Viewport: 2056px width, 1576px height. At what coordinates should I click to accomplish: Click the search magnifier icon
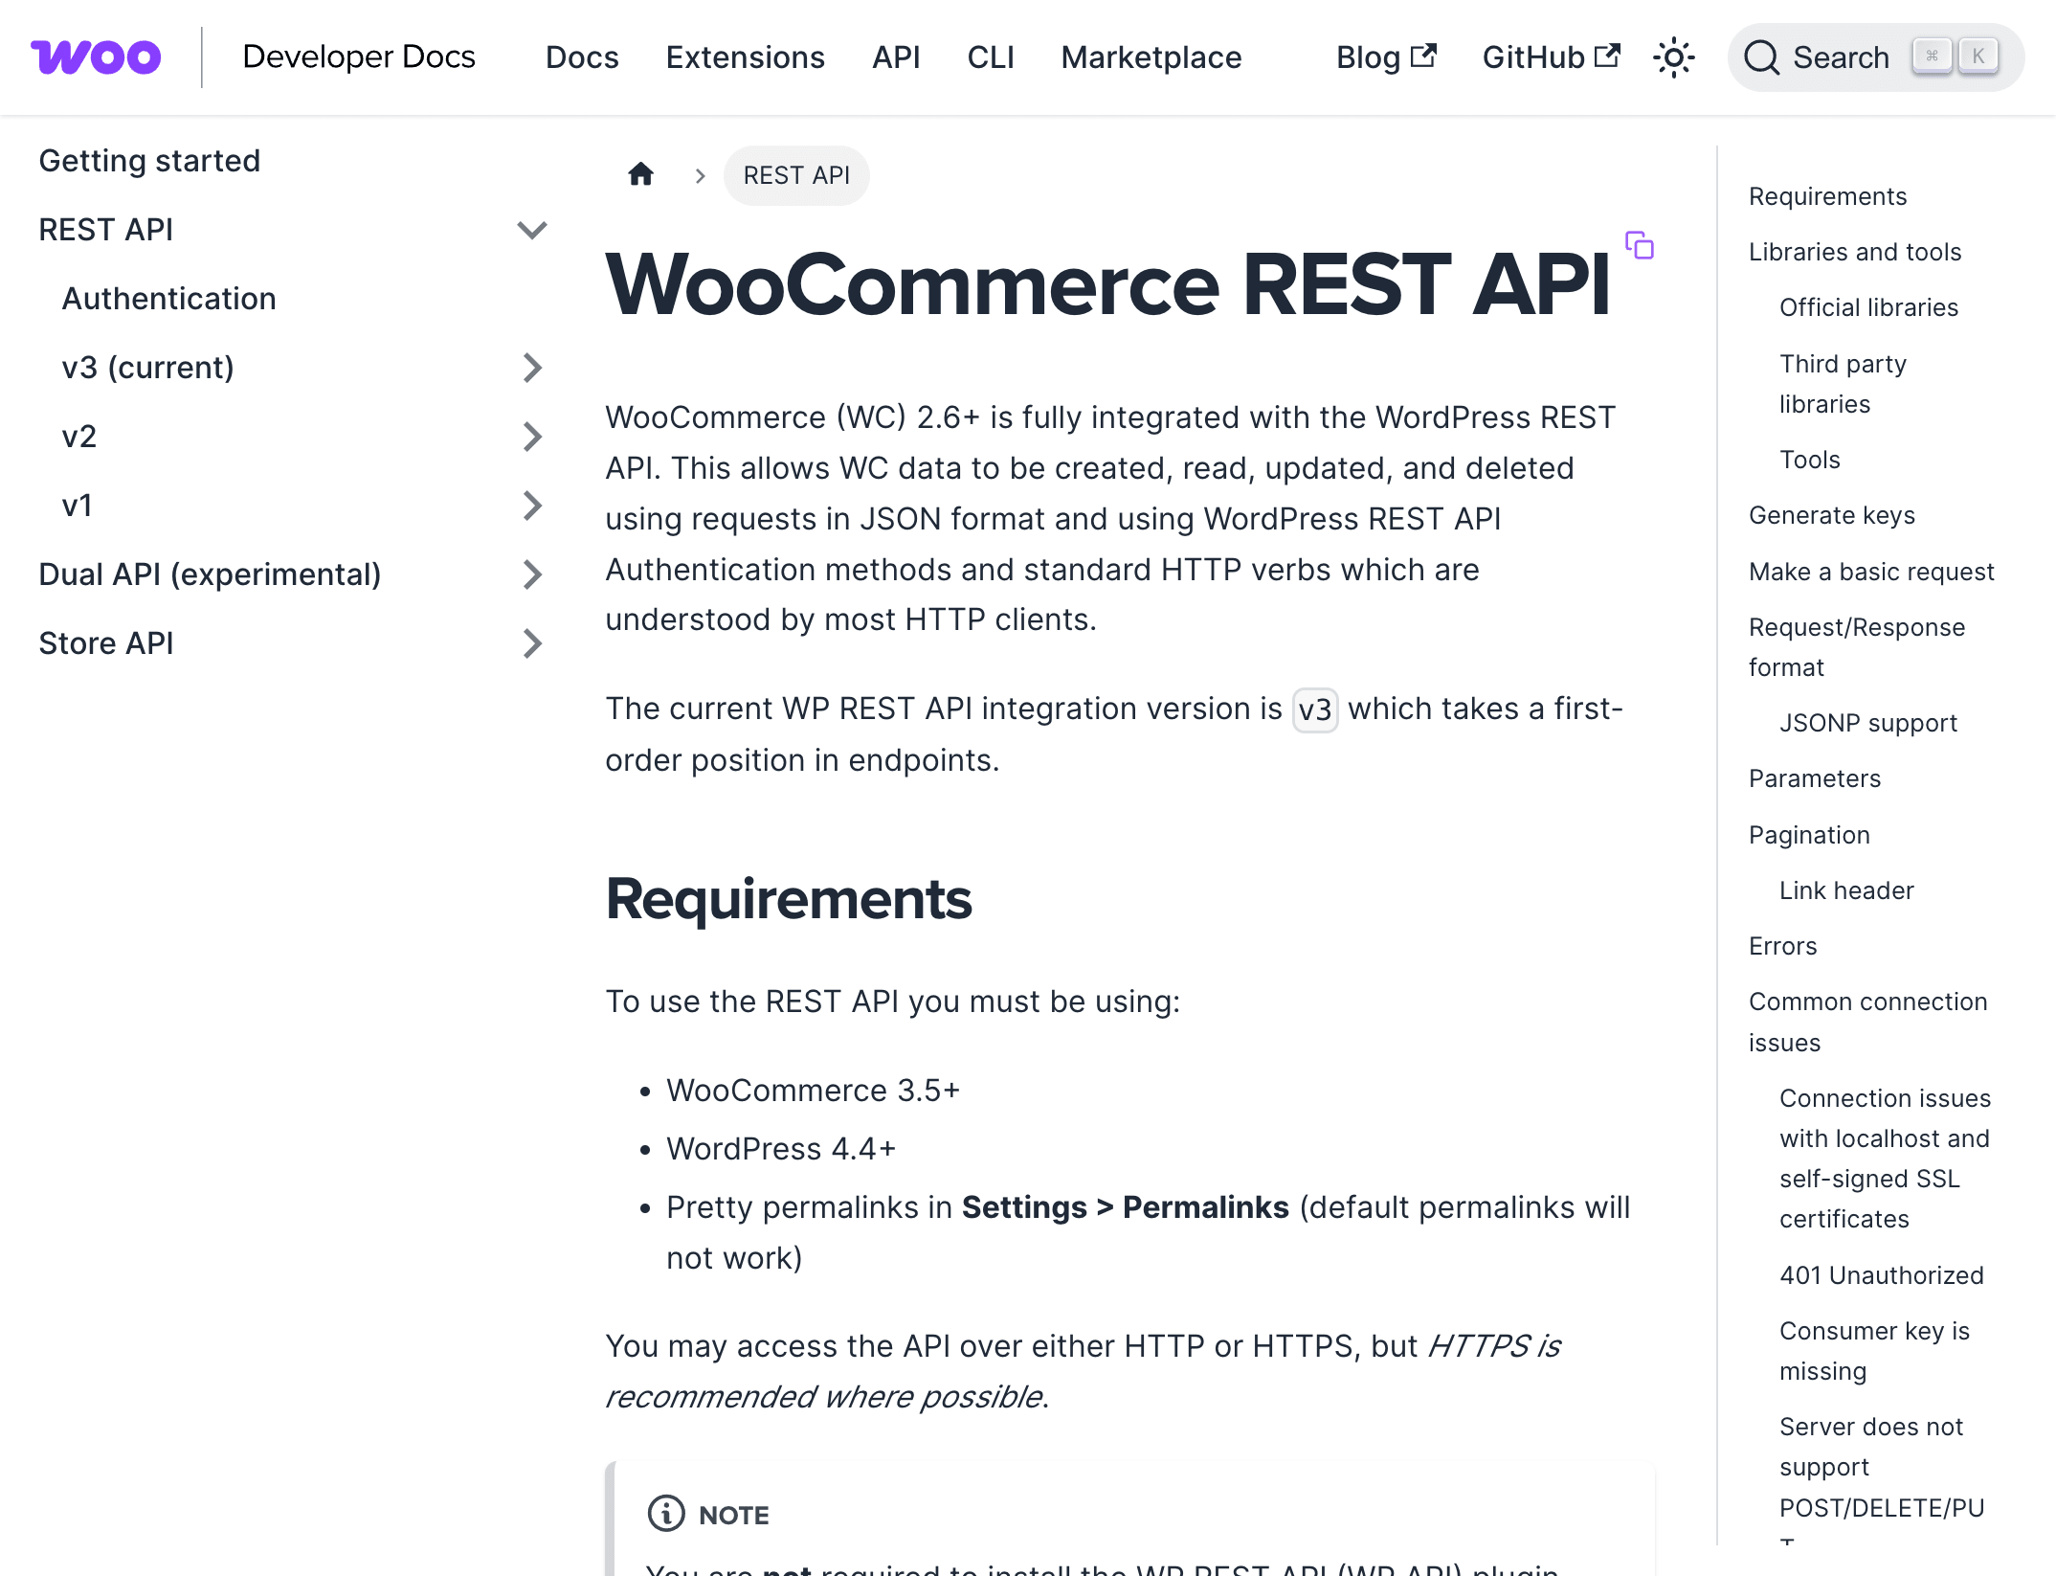pos(1761,57)
